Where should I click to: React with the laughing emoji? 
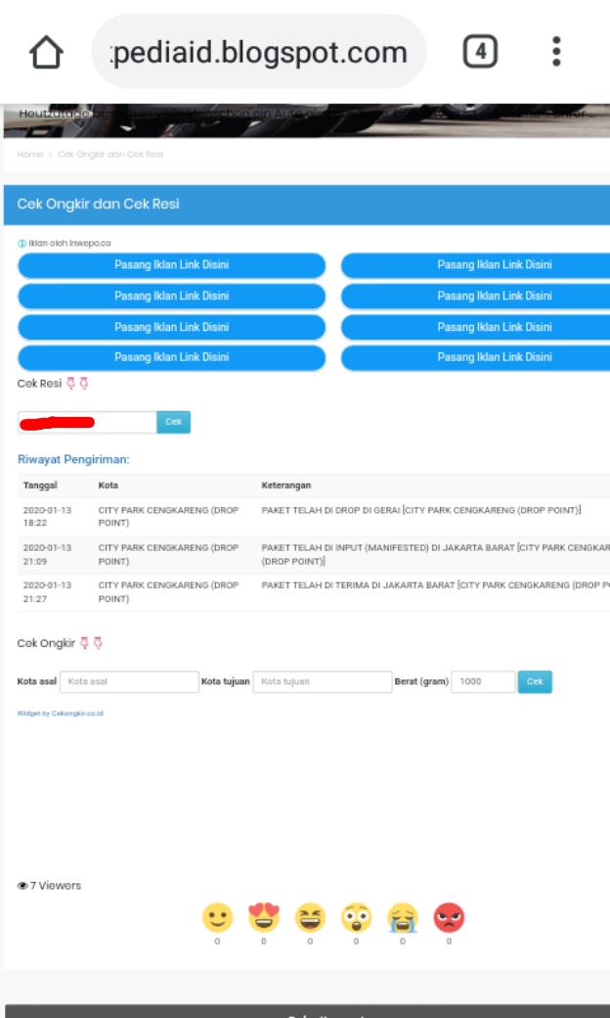[x=310, y=917]
